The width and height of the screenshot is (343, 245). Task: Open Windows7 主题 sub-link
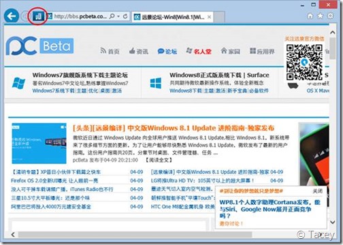82,91
